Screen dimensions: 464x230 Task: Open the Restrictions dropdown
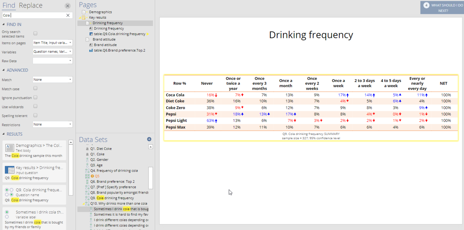[53, 124]
